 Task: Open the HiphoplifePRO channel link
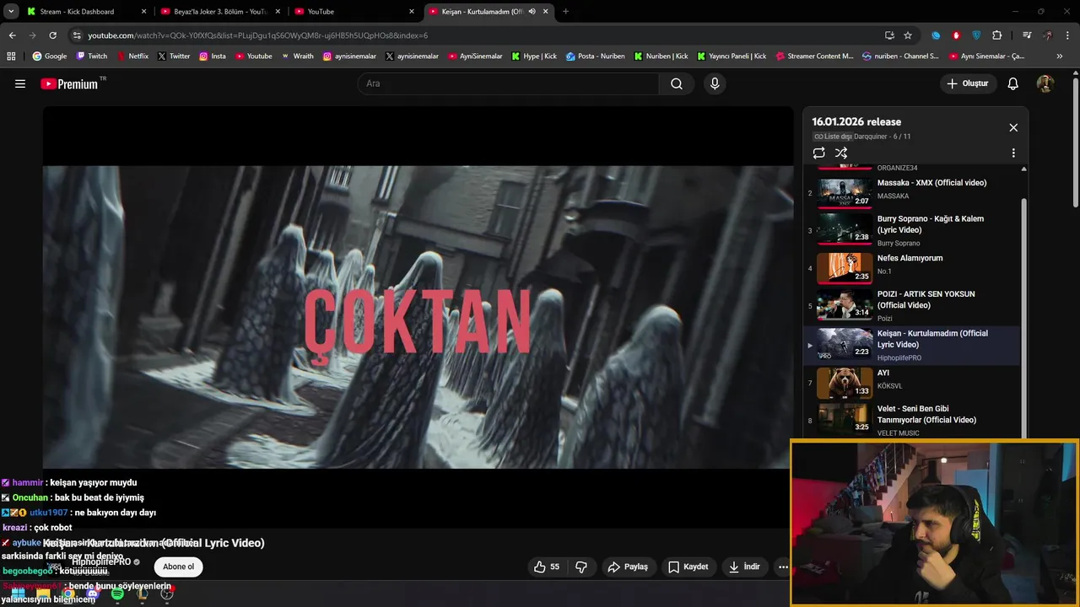(x=100, y=561)
